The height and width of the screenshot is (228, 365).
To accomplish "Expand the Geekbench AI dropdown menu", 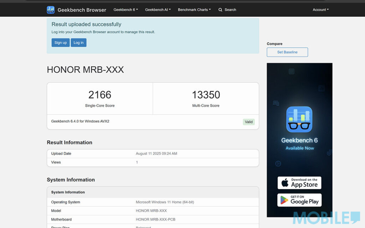I will (x=158, y=10).
